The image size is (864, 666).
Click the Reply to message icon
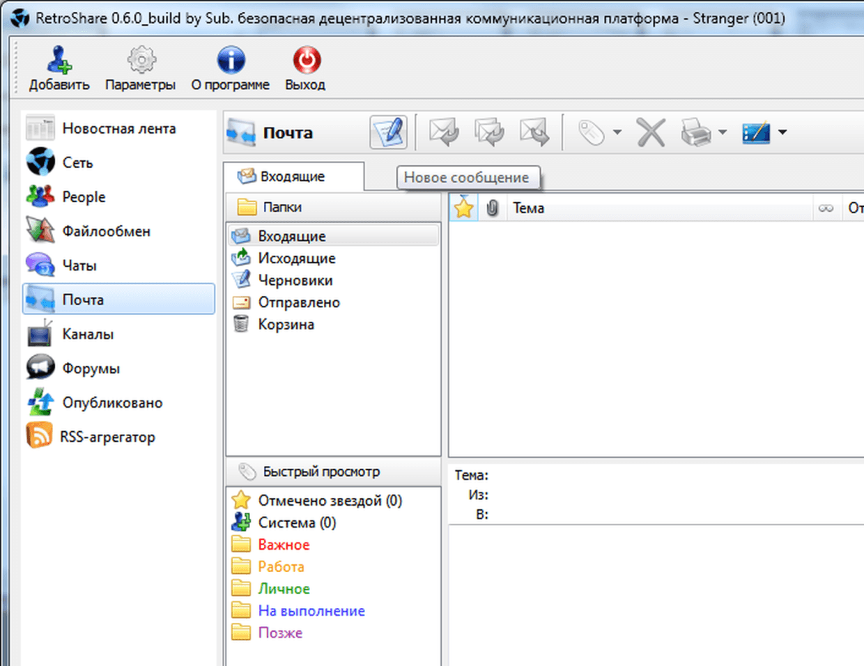click(x=444, y=132)
